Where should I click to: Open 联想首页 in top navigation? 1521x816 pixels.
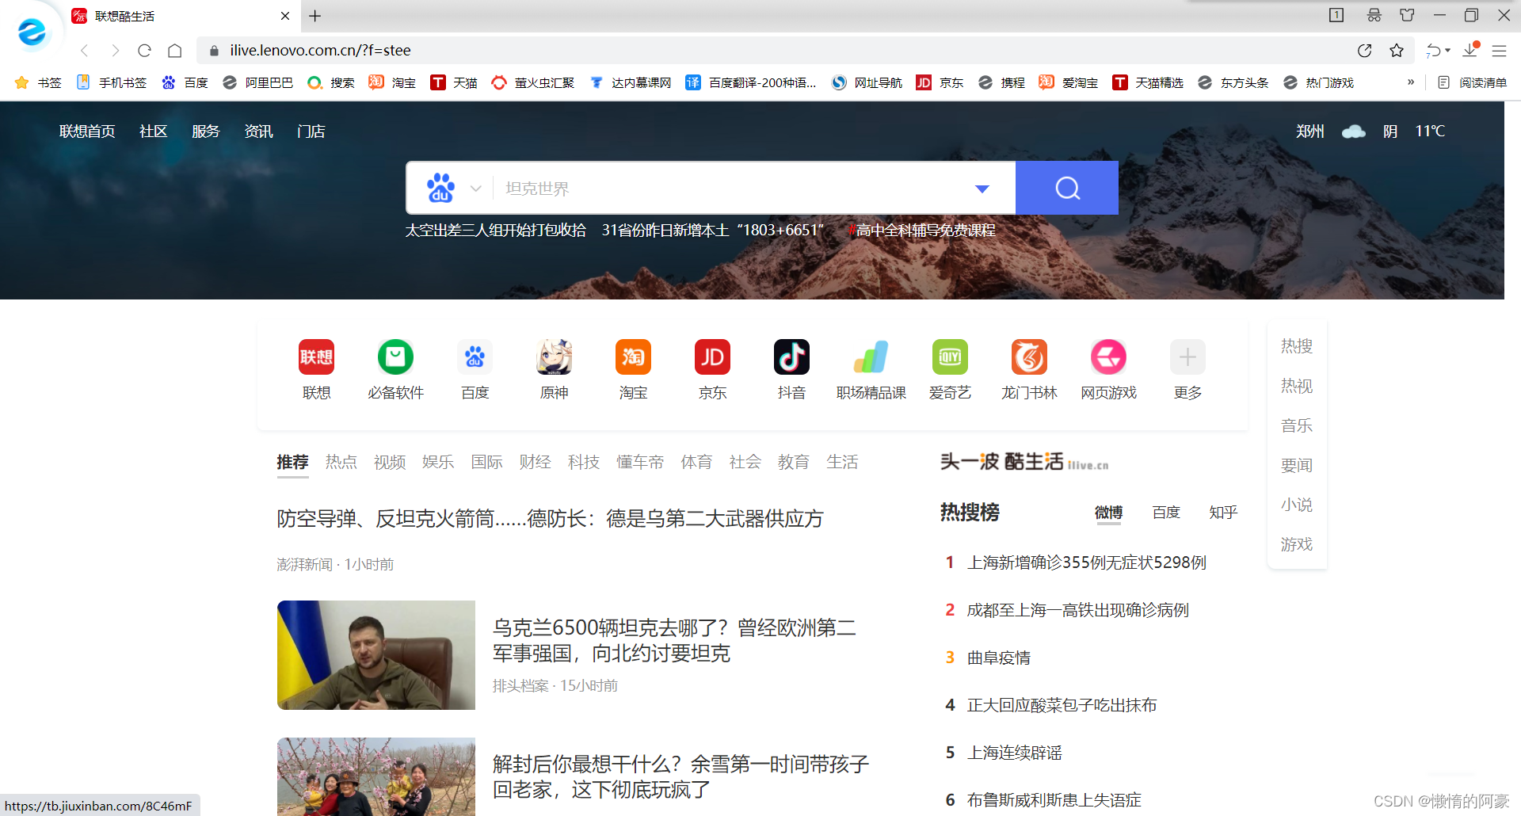point(87,132)
